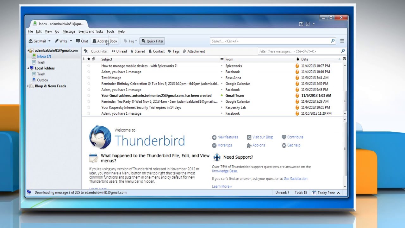The height and width of the screenshot is (228, 405).
Task: Open the Thunderbird hamburger menu button
Action: coord(342,41)
